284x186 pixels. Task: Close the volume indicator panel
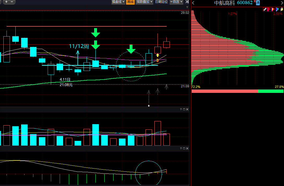click(187, 109)
